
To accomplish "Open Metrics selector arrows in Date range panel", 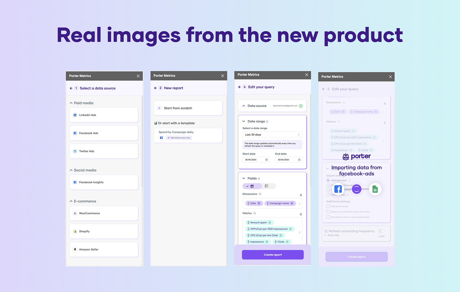I will 300,232.
